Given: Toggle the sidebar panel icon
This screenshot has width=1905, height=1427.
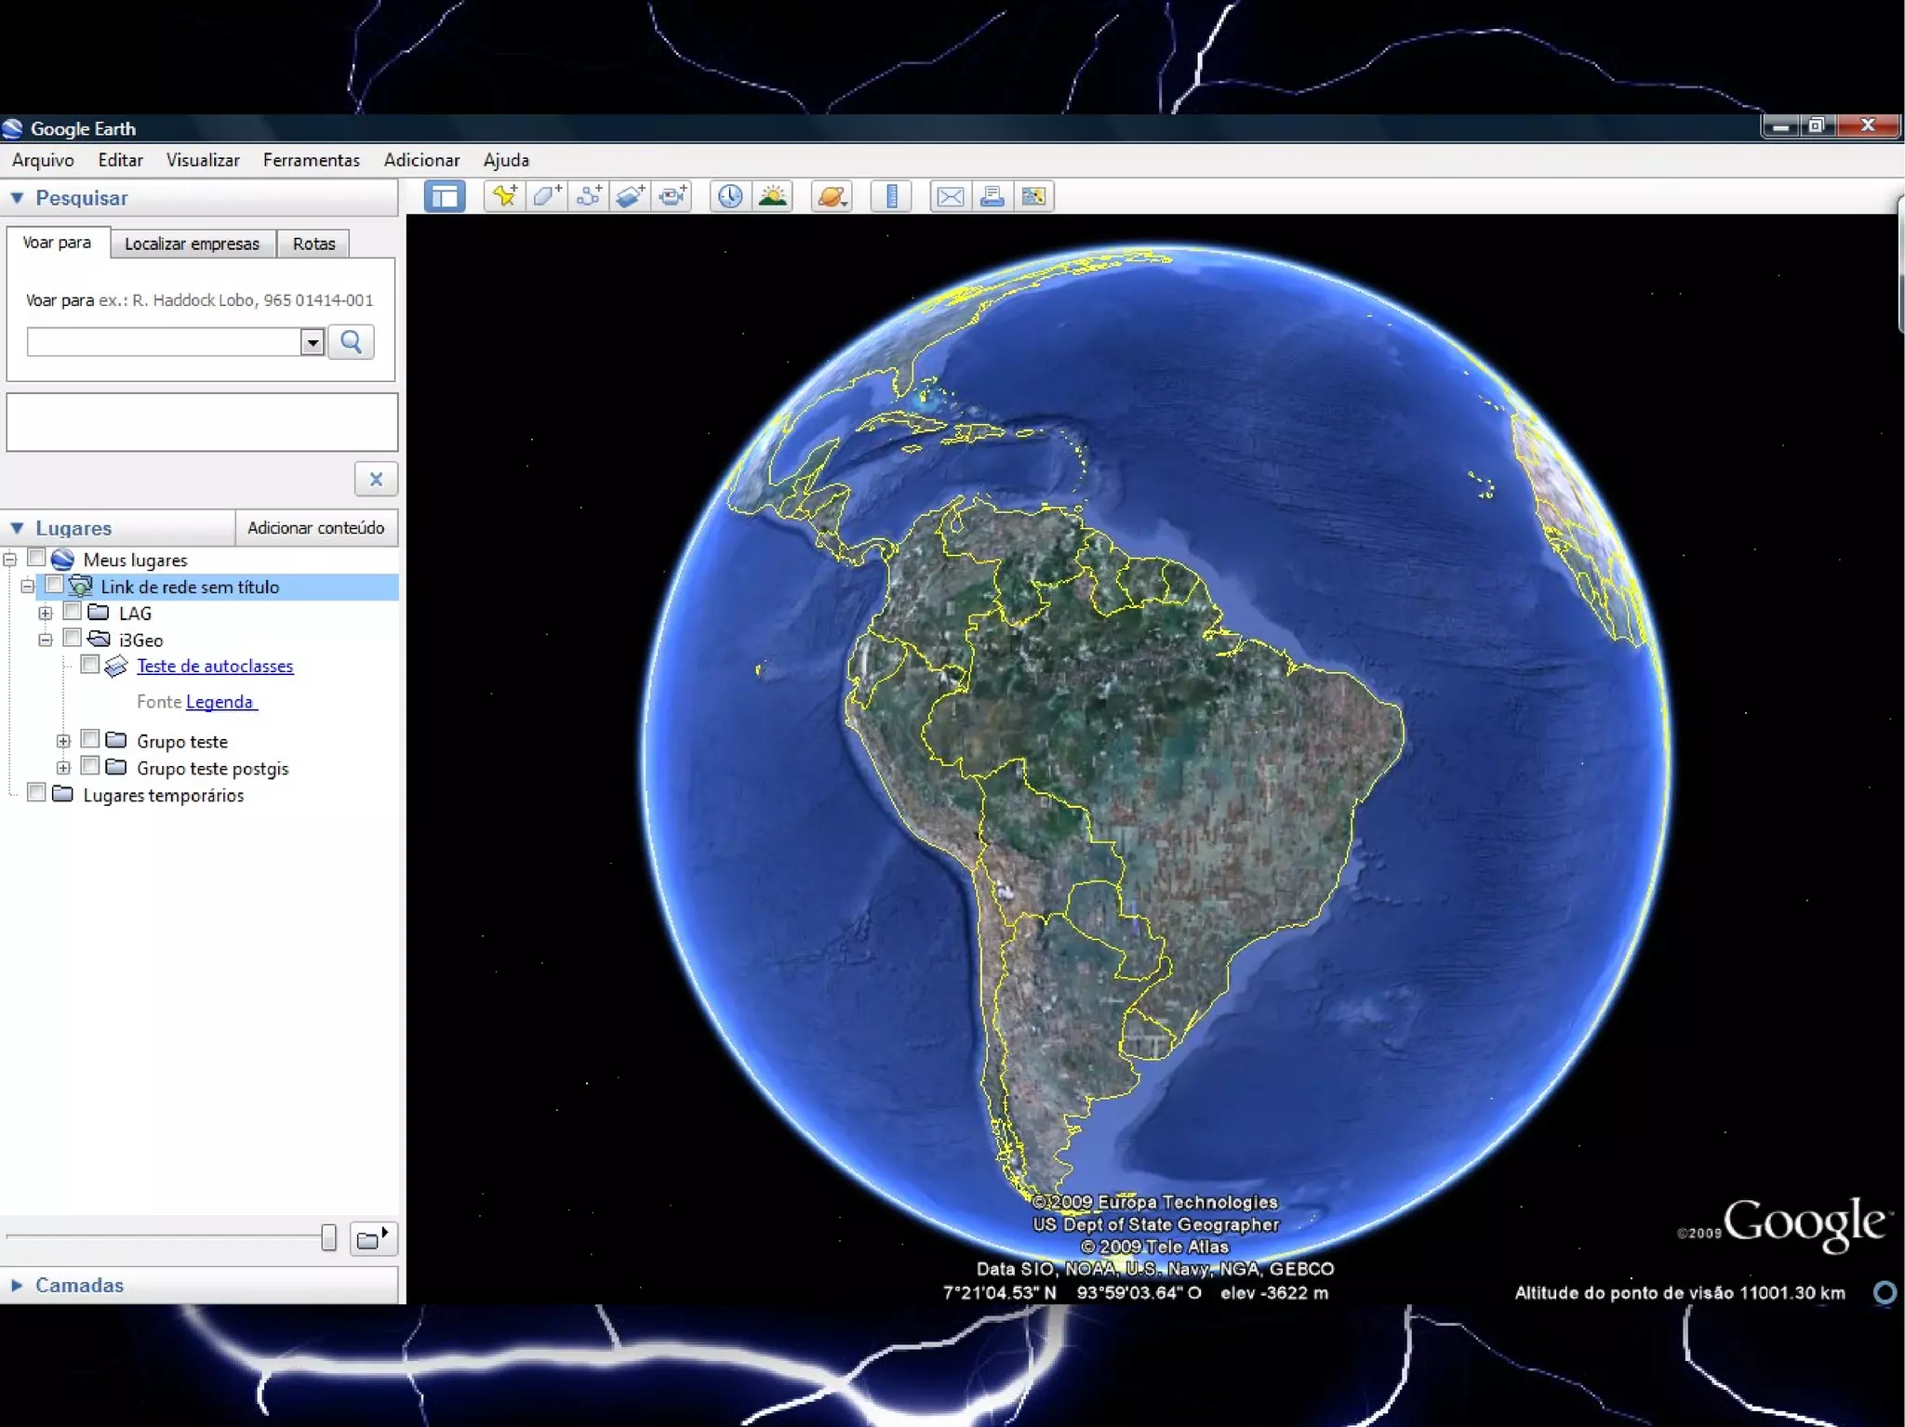Looking at the screenshot, I should 445,196.
